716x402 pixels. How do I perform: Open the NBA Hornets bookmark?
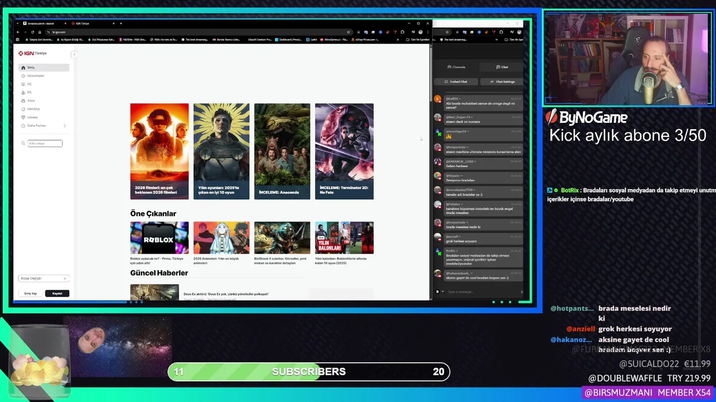[164, 40]
